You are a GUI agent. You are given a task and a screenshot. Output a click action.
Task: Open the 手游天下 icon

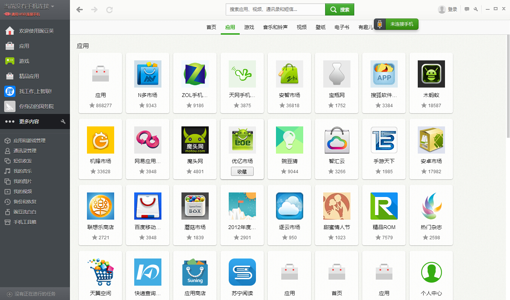click(384, 140)
